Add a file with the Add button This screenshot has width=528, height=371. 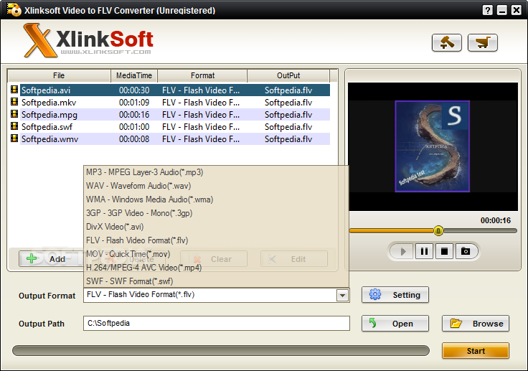[x=50, y=259]
